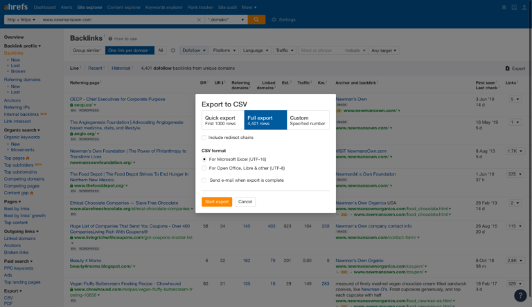Click CSV under Export in sidebar

point(8,297)
